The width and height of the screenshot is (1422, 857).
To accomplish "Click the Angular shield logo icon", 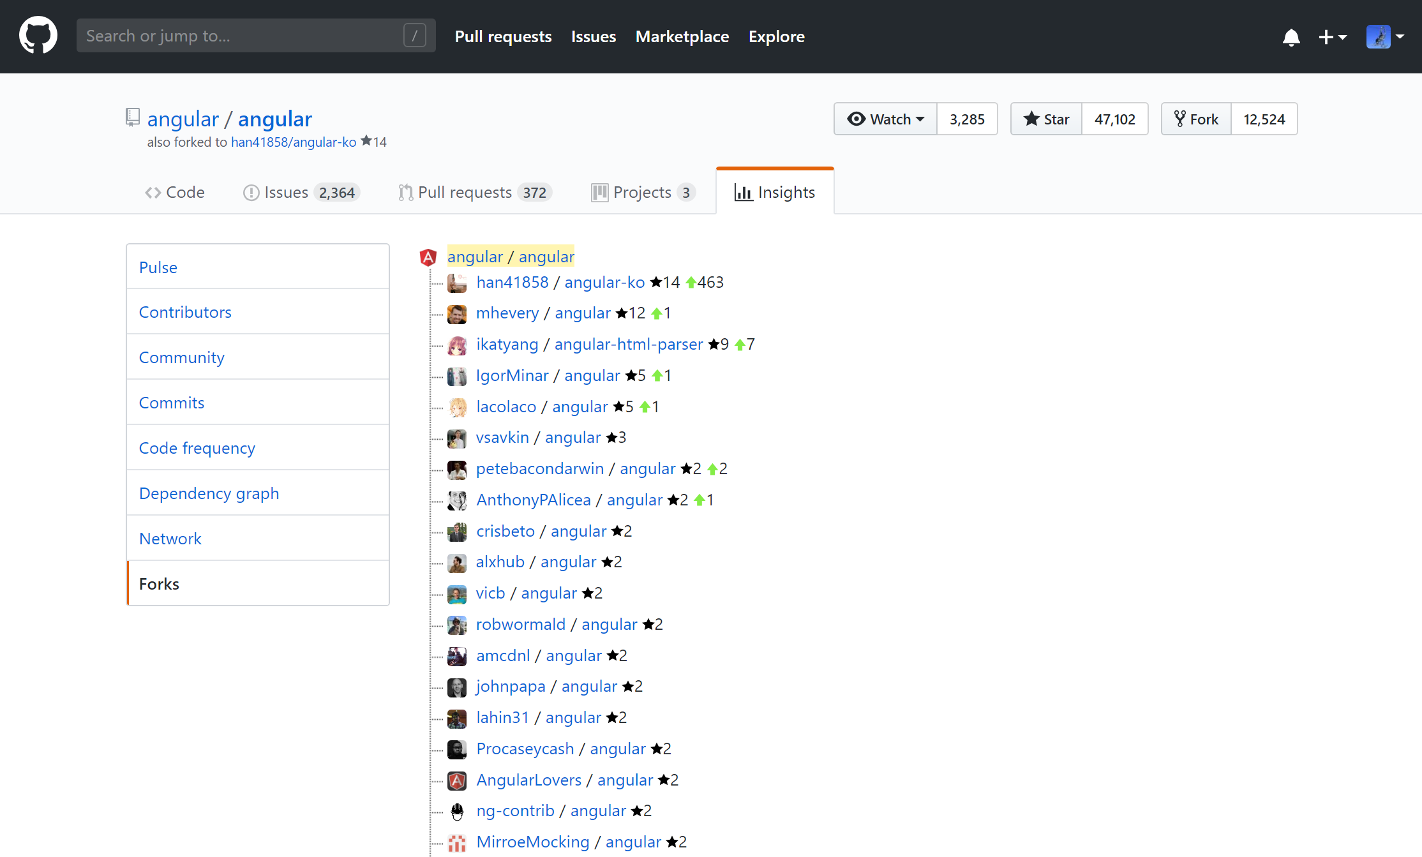I will click(428, 257).
